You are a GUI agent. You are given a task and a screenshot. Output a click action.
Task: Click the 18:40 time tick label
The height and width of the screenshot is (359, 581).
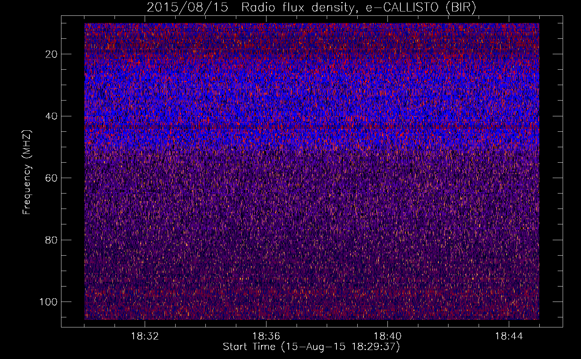pyautogui.click(x=387, y=336)
